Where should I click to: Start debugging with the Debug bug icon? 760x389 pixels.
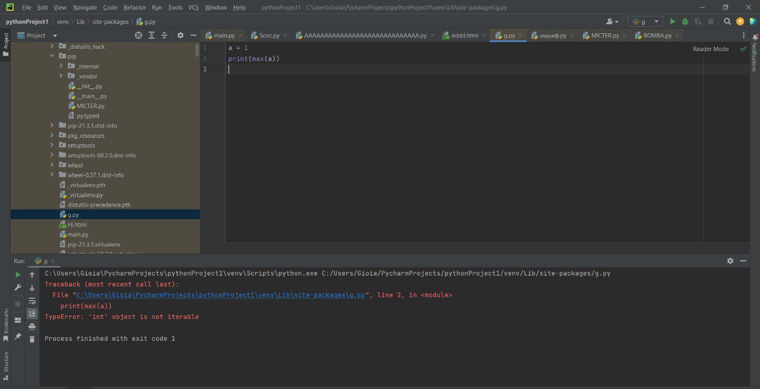685,21
